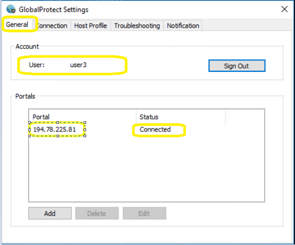The height and width of the screenshot is (245, 295).
Task: Go to the Troubleshooting tab
Action: point(137,26)
